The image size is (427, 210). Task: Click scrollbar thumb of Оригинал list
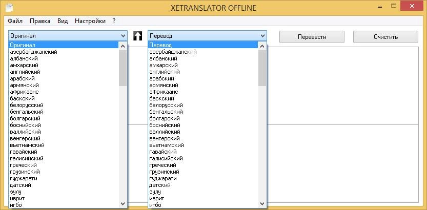123,68
